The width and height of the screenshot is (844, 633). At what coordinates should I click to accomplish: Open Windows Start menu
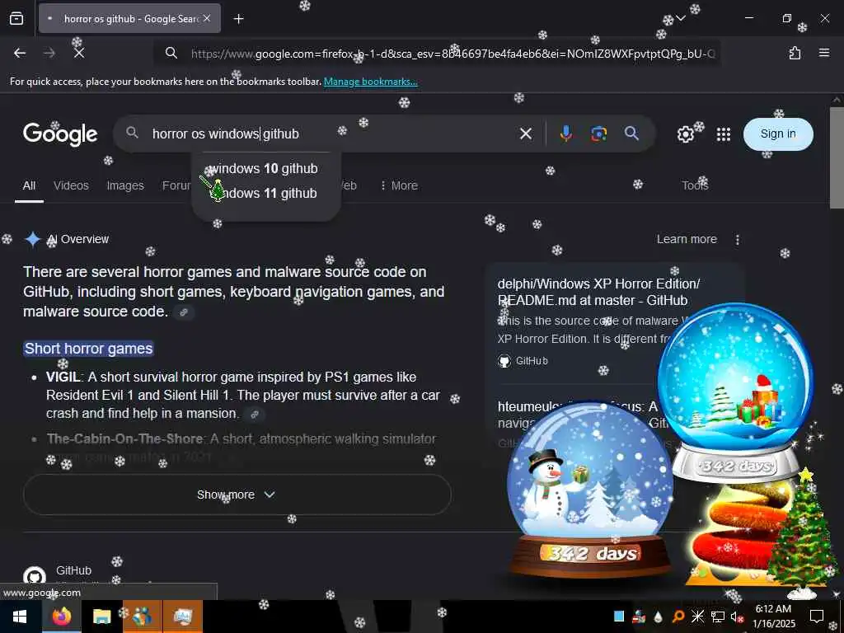tap(20, 617)
